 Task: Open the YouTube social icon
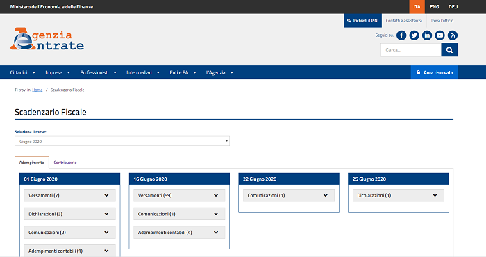coord(439,35)
